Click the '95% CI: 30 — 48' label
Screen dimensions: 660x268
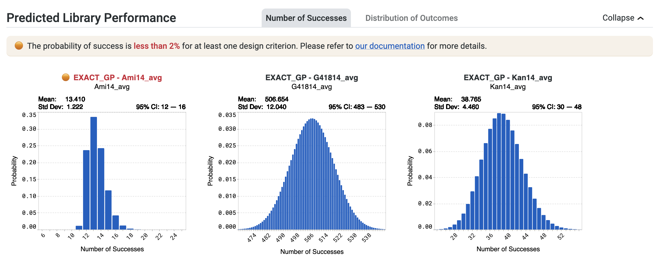pos(557,107)
